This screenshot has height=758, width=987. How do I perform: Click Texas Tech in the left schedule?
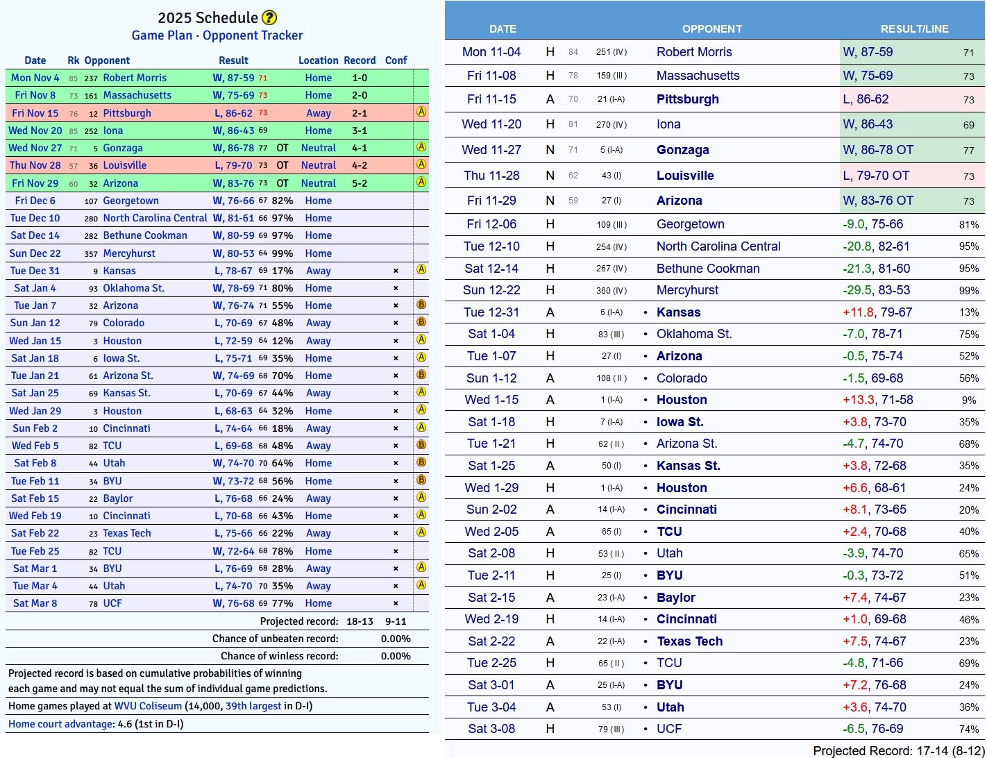click(x=127, y=533)
